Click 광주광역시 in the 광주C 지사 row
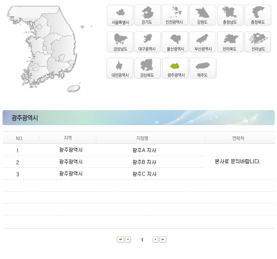Image resolution: width=277 pixels, height=259 pixels. pyautogui.click(x=71, y=173)
